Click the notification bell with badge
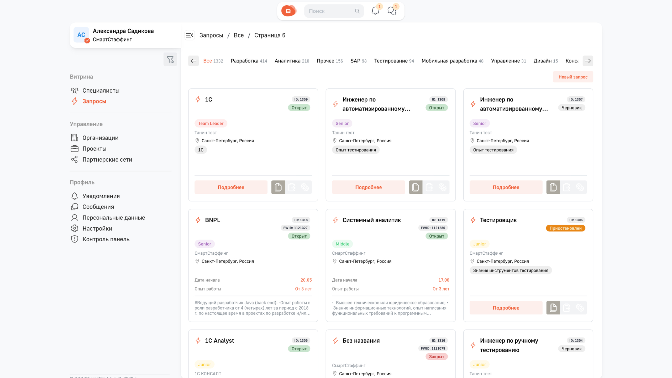The height and width of the screenshot is (378, 672). pyautogui.click(x=375, y=11)
